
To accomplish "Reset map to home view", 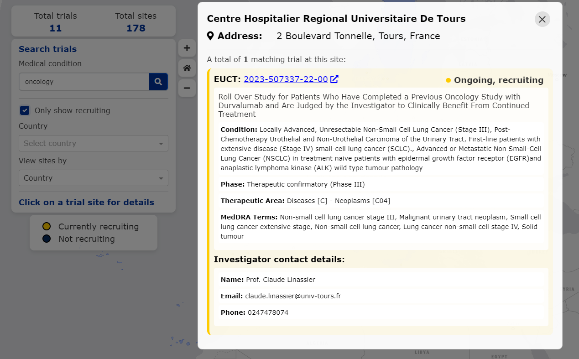I will tap(187, 68).
